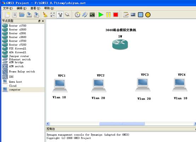Image resolution: width=196 pixels, height=142 pixels.
Task: Open the 文件 (File) menu
Action: point(8,8)
